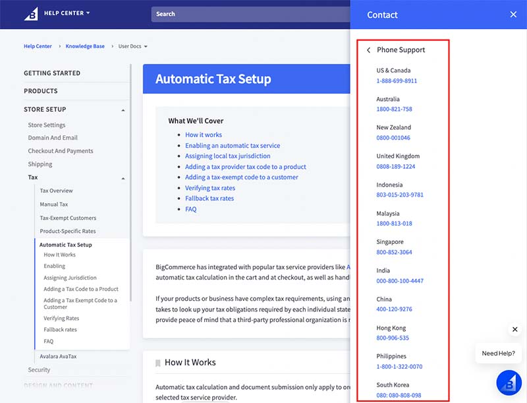Call New Zealand number 0800-001046
Viewport: 527px width, 403px height.
[x=393, y=138]
